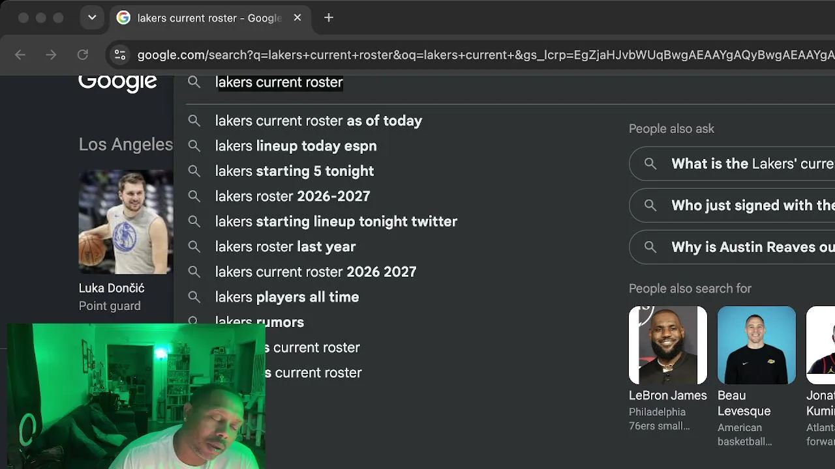Focus the address bar URL
Screen dimensions: 835x469
pyautogui.click(x=485, y=55)
